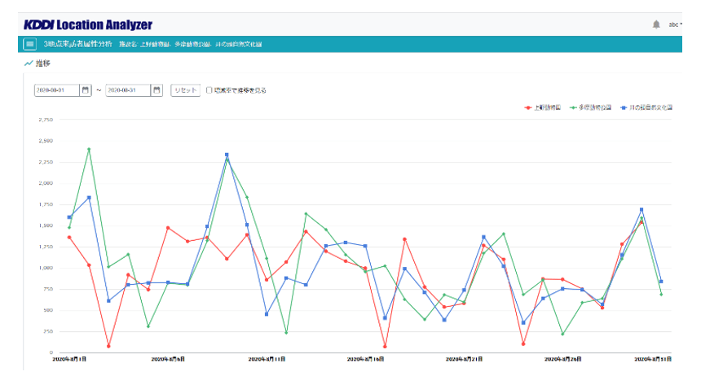Screen dimensions: 701x376
Task: Click the notification bell icon
Action: click(x=656, y=24)
